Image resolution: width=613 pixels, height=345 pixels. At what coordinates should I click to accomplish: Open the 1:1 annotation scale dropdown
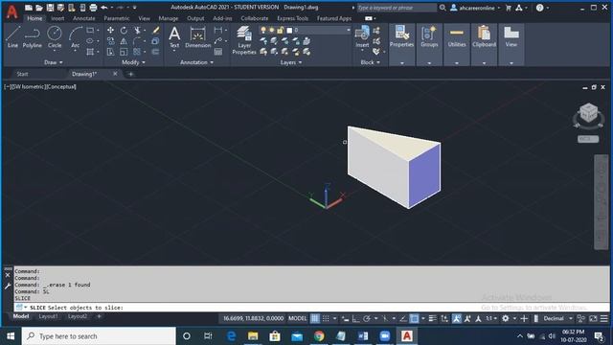[491, 318]
